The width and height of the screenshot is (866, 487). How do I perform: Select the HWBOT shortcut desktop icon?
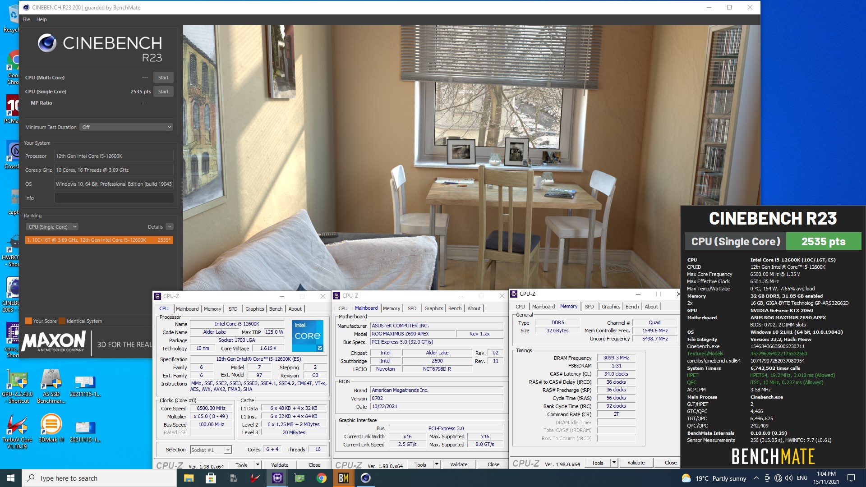click(x=11, y=252)
